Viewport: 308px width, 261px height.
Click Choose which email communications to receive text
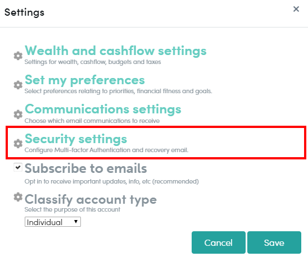(92, 121)
